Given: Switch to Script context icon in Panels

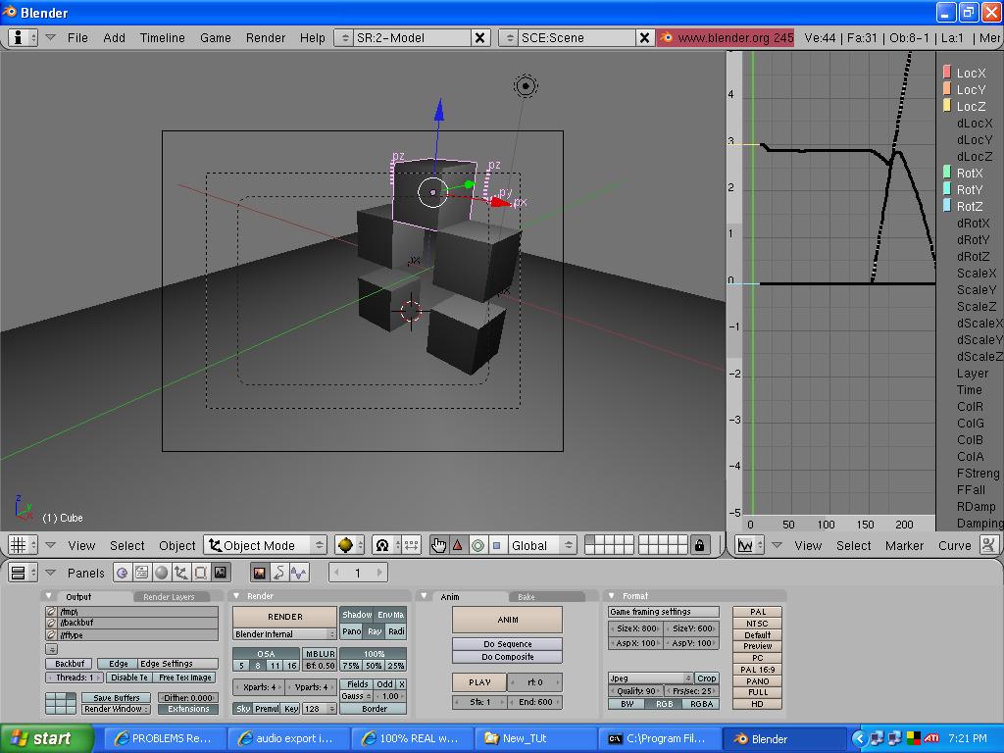Looking at the screenshot, I should tap(141, 573).
